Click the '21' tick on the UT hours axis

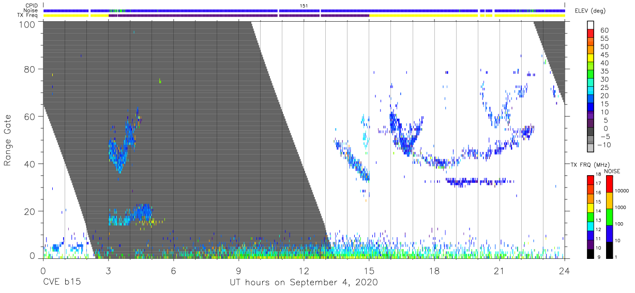499,270
